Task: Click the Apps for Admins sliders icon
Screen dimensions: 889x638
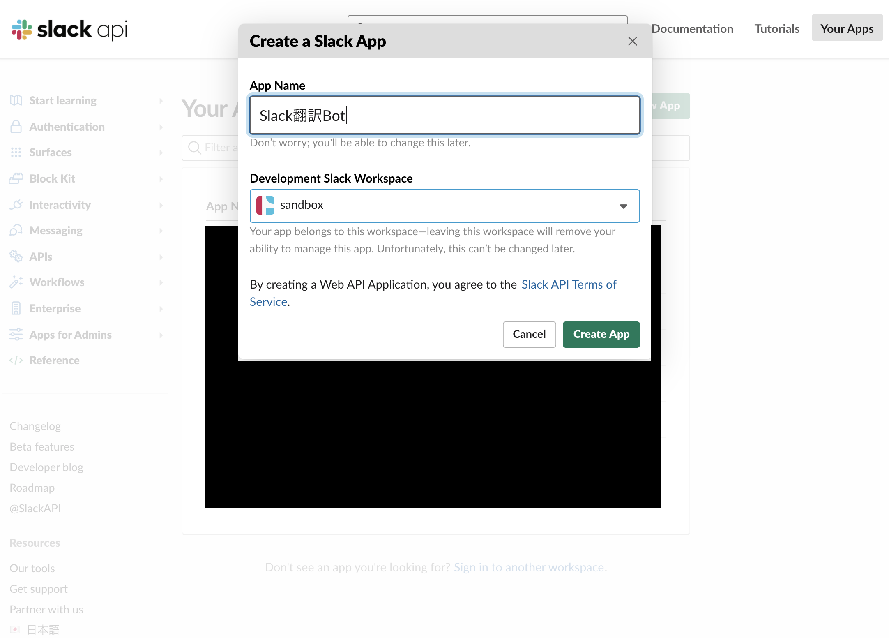Action: [x=16, y=335]
